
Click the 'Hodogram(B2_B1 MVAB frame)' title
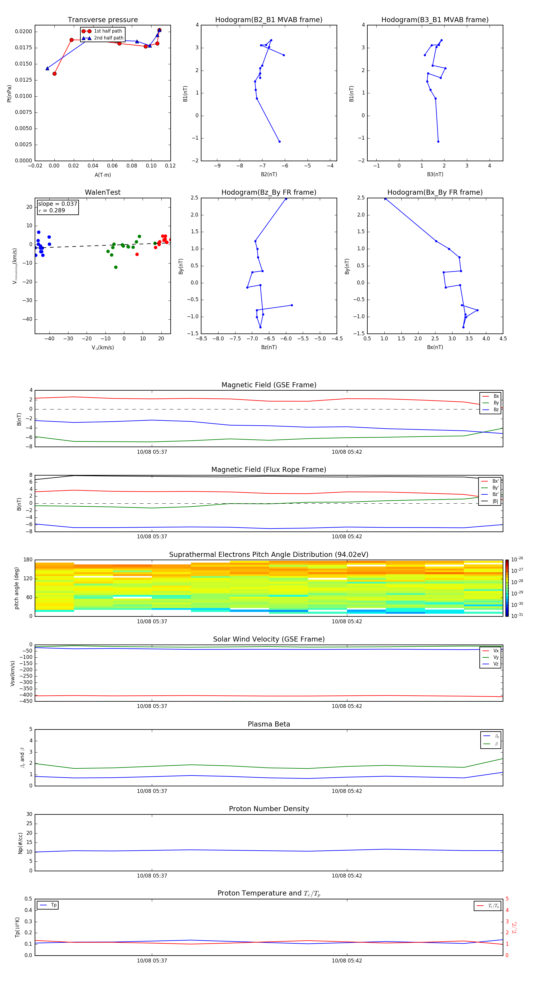click(269, 20)
